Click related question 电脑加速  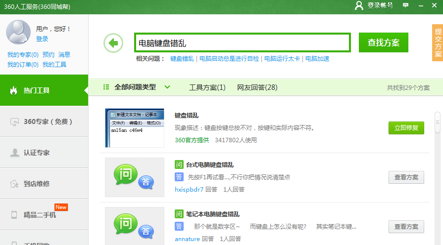(x=317, y=59)
